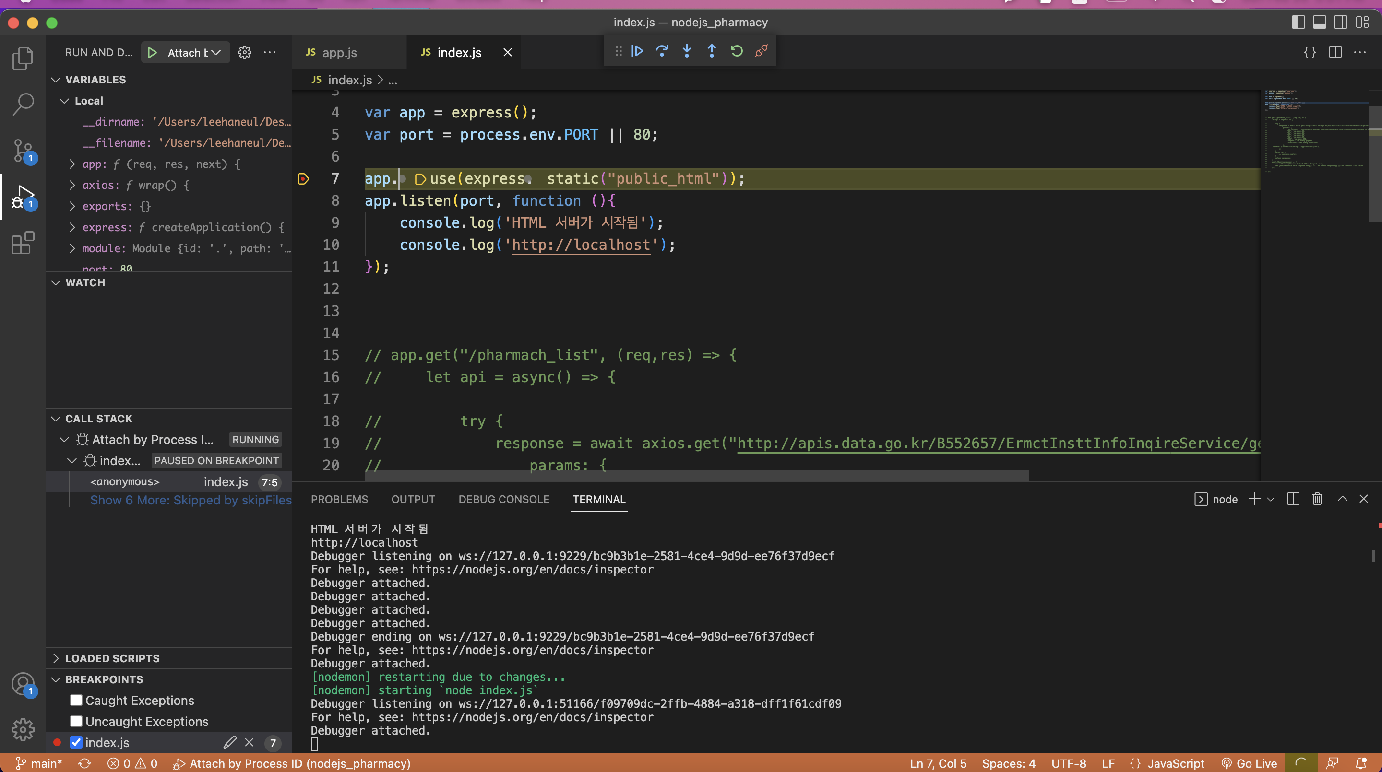This screenshot has width=1382, height=772.
Task: Split the editor to the right
Action: coord(1335,53)
